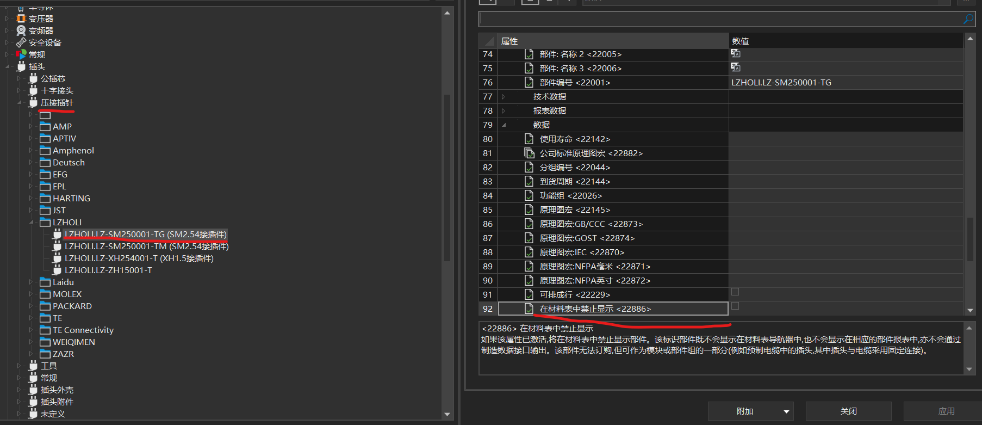Select the ZAZR folder label
982x425 pixels.
point(63,354)
